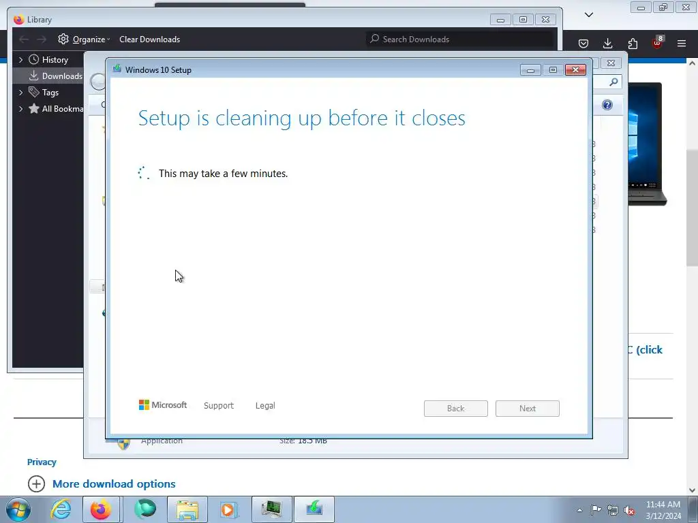Click the Back button in Windows 10 Setup
The width and height of the screenshot is (698, 523).
(456, 409)
